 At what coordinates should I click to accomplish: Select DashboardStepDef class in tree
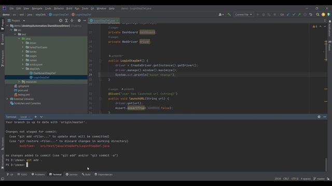44,73
